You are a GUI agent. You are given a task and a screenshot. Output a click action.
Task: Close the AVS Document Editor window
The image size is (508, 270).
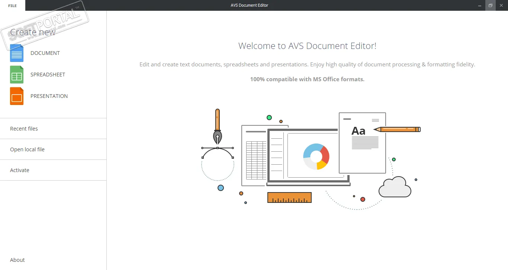click(x=501, y=5)
